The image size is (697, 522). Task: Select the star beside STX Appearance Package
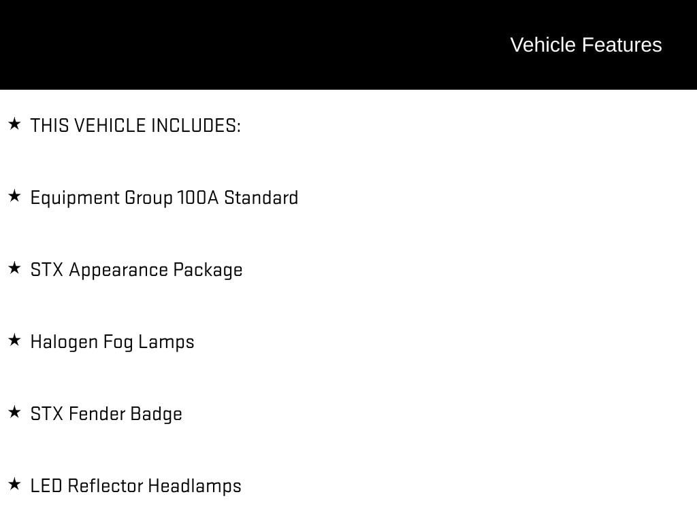[x=14, y=268]
